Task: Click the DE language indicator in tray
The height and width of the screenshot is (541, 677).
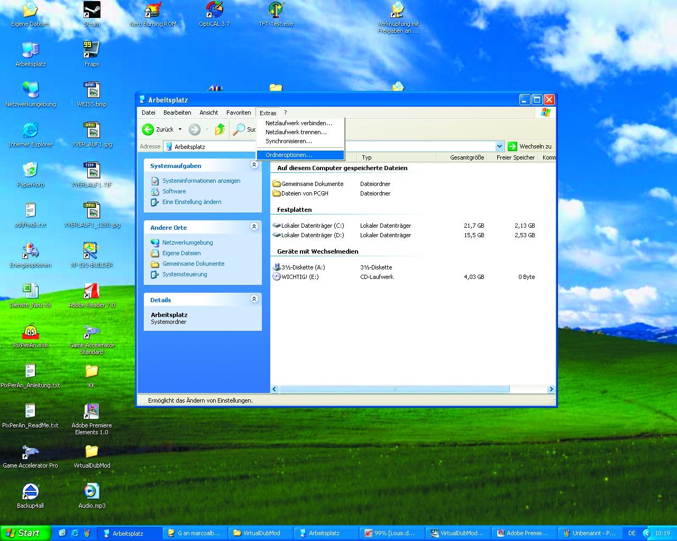Action: tap(632, 533)
